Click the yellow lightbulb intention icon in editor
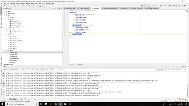Viewport: 189px width, 106px height. tap(71, 32)
